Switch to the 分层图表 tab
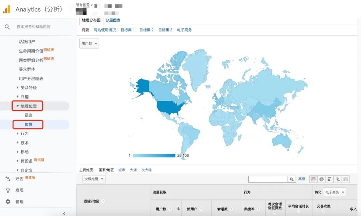Viewport: 361px width, 216px height. [112, 20]
